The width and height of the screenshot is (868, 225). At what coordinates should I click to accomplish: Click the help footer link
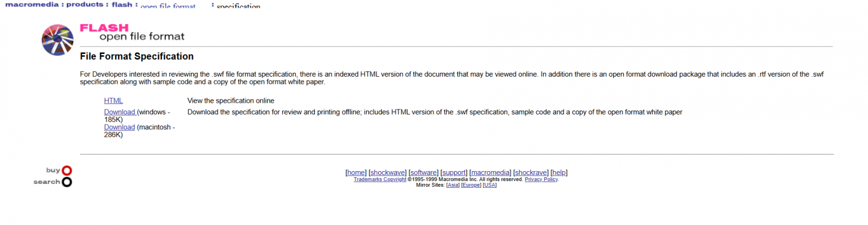point(559,172)
